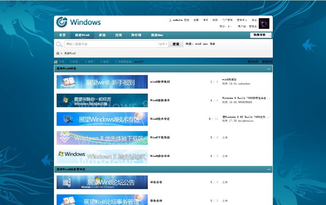Open the 提醒 notifications link
Image resolution: width=326 pixels, height=205 pixels.
[x=215, y=20]
